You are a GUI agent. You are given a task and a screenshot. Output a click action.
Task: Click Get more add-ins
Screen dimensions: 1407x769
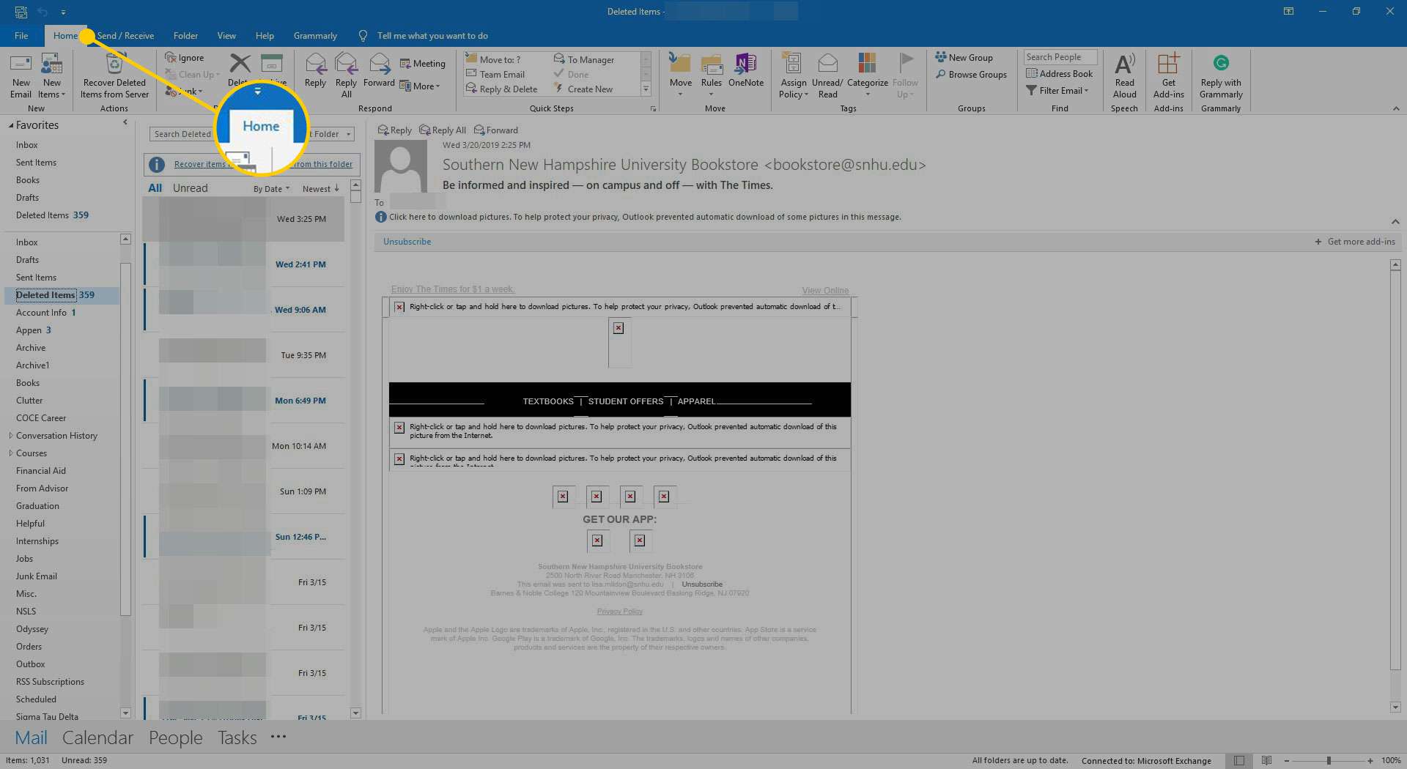(x=1355, y=242)
